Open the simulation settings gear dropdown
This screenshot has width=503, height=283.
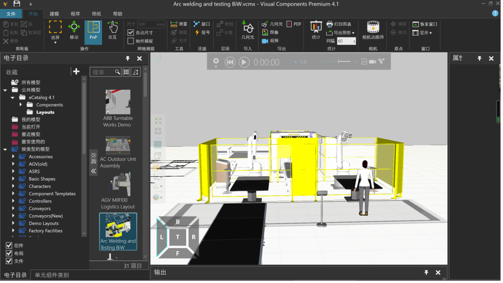click(216, 61)
